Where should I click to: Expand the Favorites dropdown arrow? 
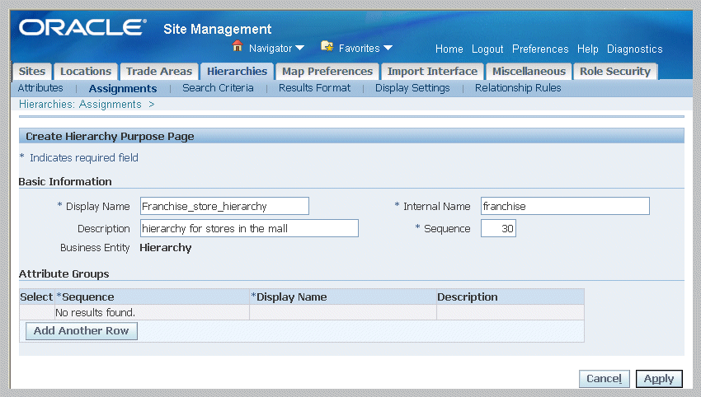tap(388, 48)
